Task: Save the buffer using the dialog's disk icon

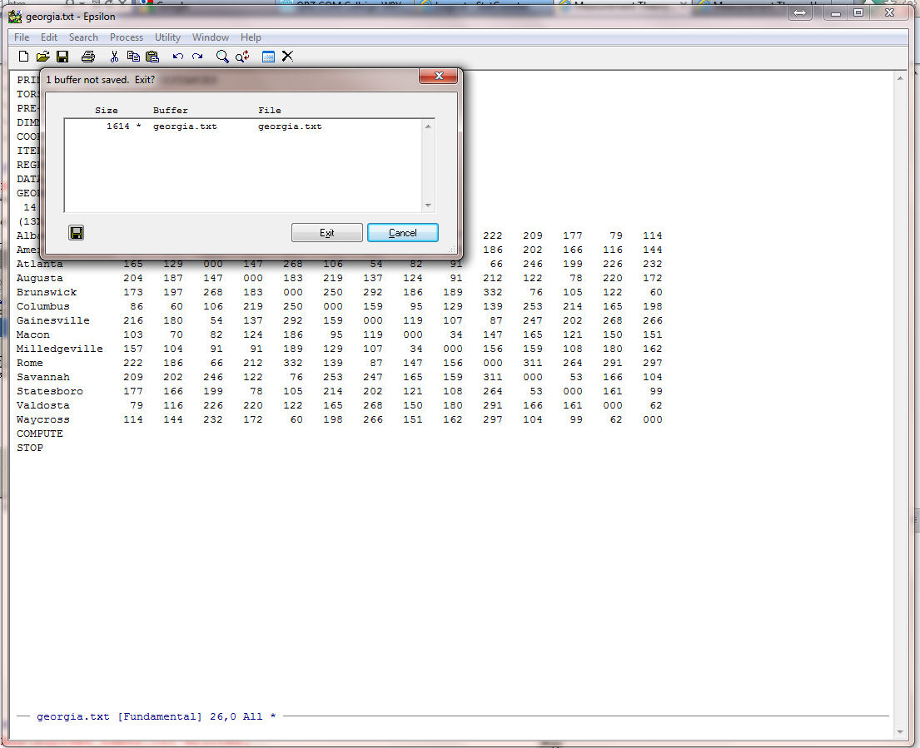Action: point(77,233)
